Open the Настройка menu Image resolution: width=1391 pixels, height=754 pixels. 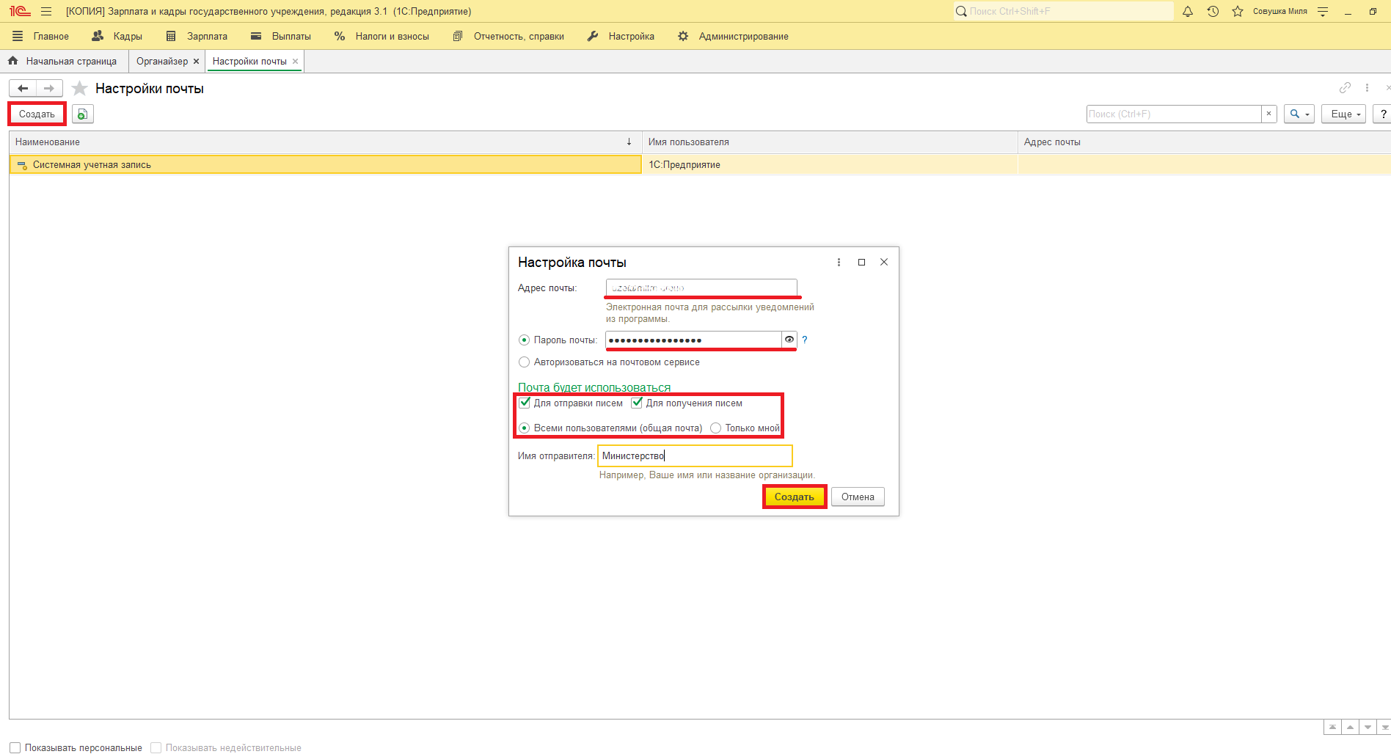coord(621,36)
